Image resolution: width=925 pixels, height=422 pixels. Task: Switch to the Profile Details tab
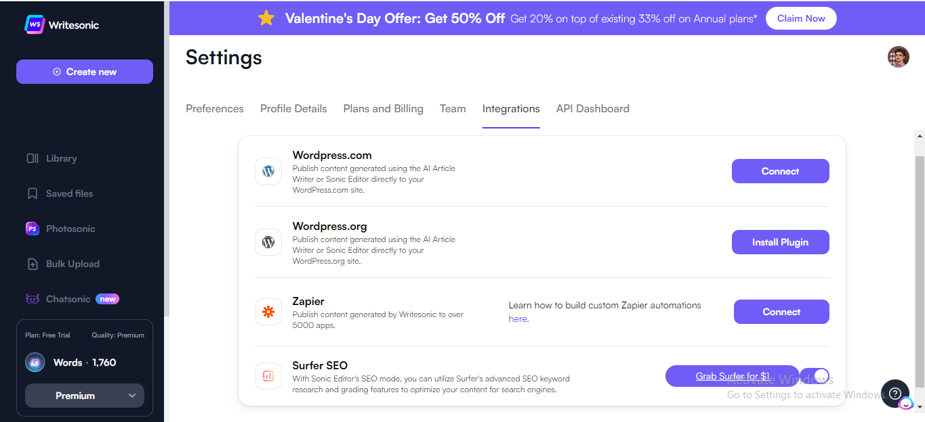coord(293,109)
